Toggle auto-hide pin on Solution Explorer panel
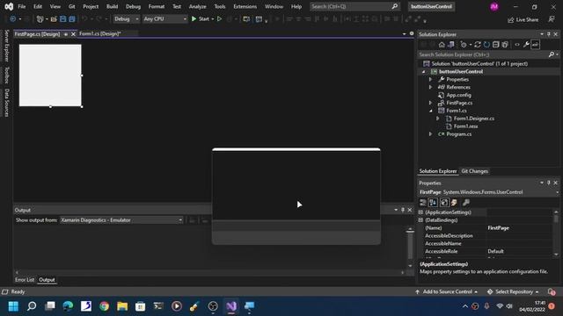This screenshot has width=563, height=316. click(x=549, y=34)
